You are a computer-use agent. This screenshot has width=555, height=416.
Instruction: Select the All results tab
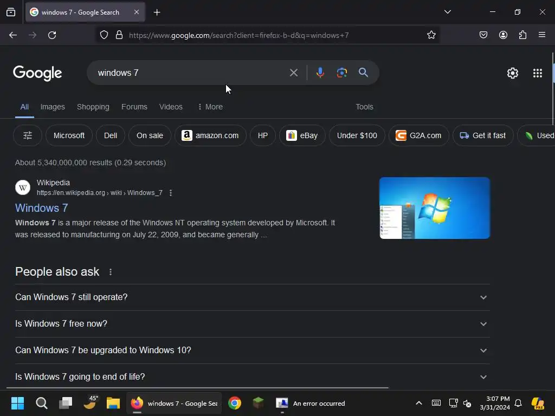(24, 107)
